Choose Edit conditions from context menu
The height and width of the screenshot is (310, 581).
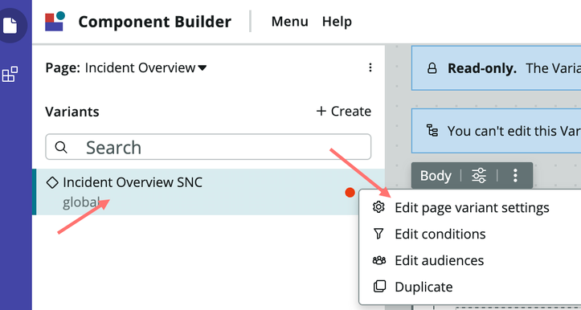(440, 234)
